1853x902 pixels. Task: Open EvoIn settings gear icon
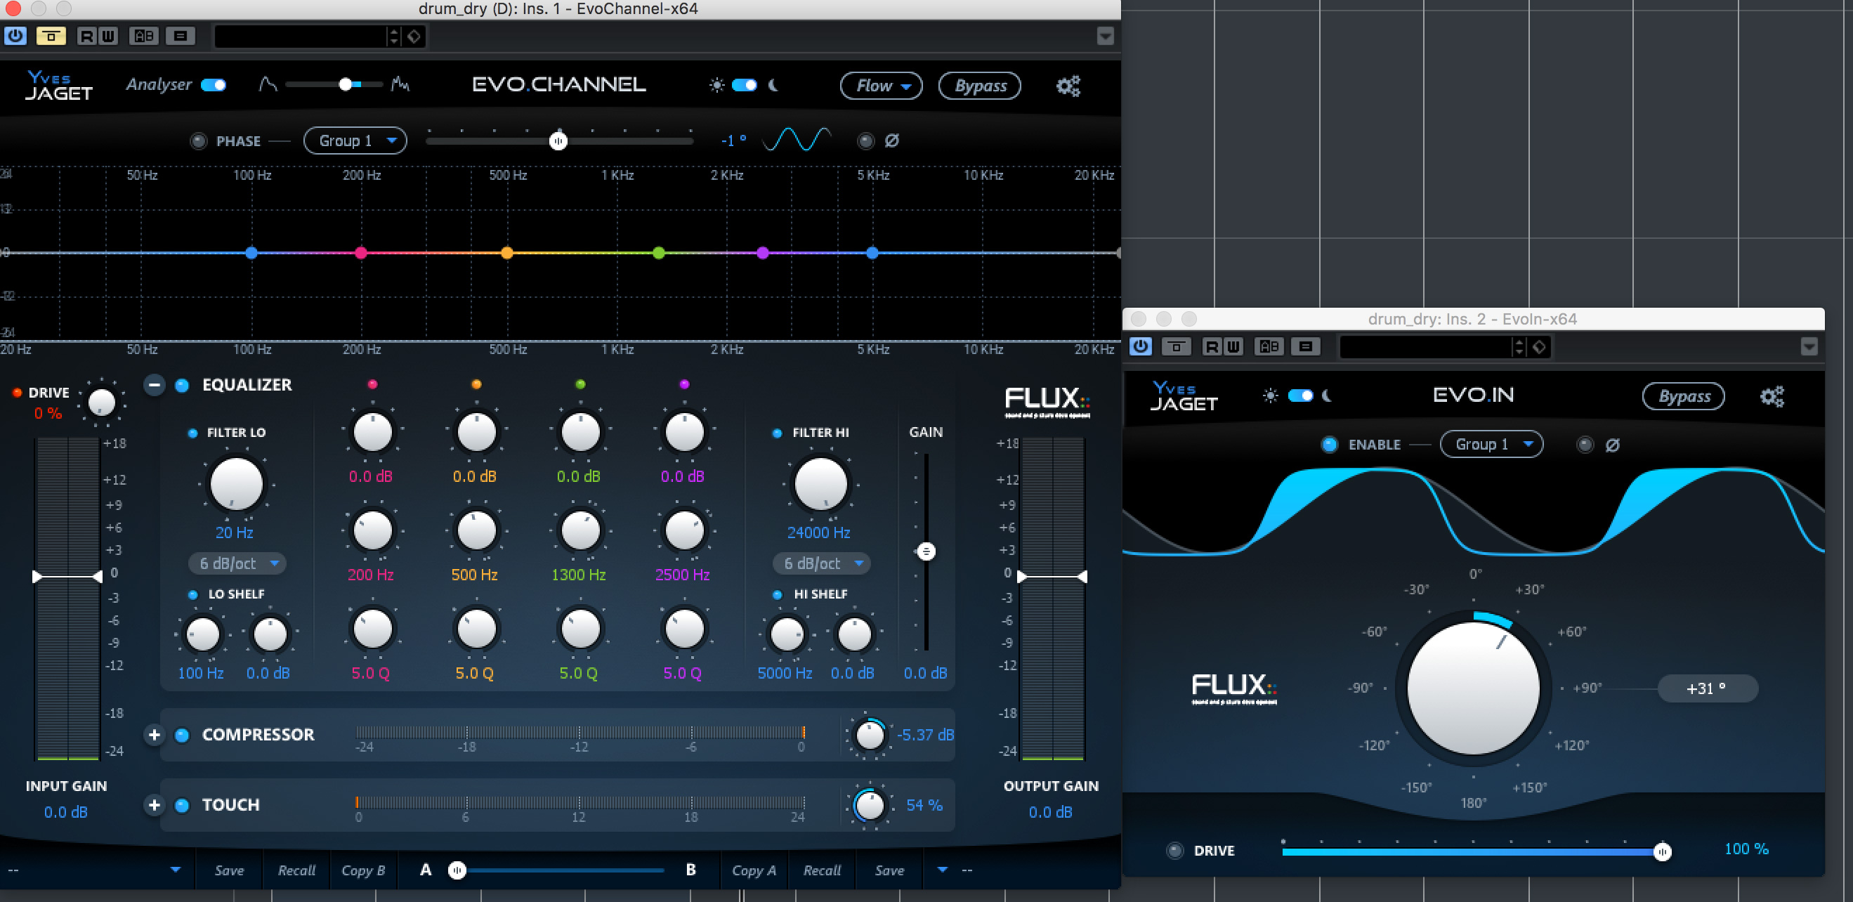click(x=1772, y=396)
